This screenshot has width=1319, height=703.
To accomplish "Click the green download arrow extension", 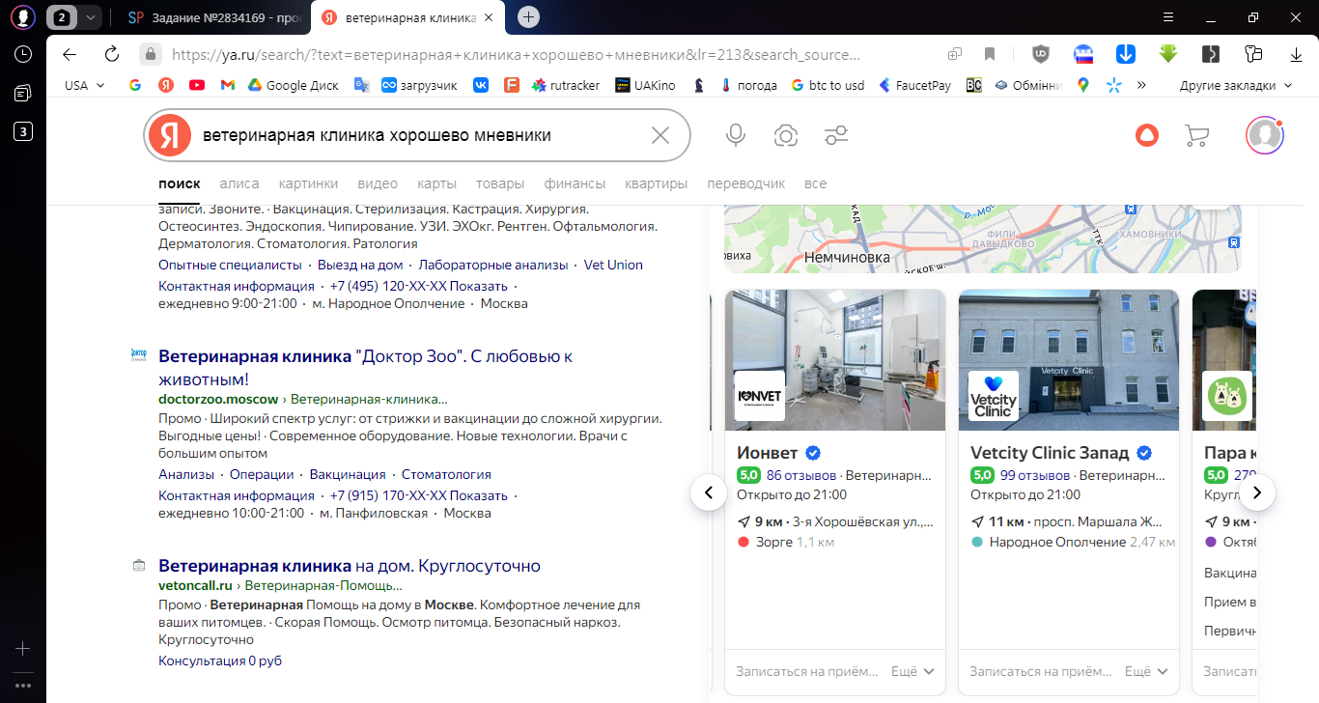I will coord(1168,54).
